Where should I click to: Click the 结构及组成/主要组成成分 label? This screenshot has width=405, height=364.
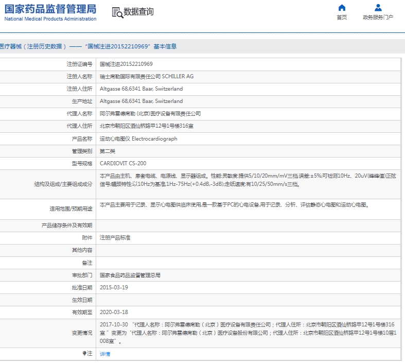coord(63,184)
